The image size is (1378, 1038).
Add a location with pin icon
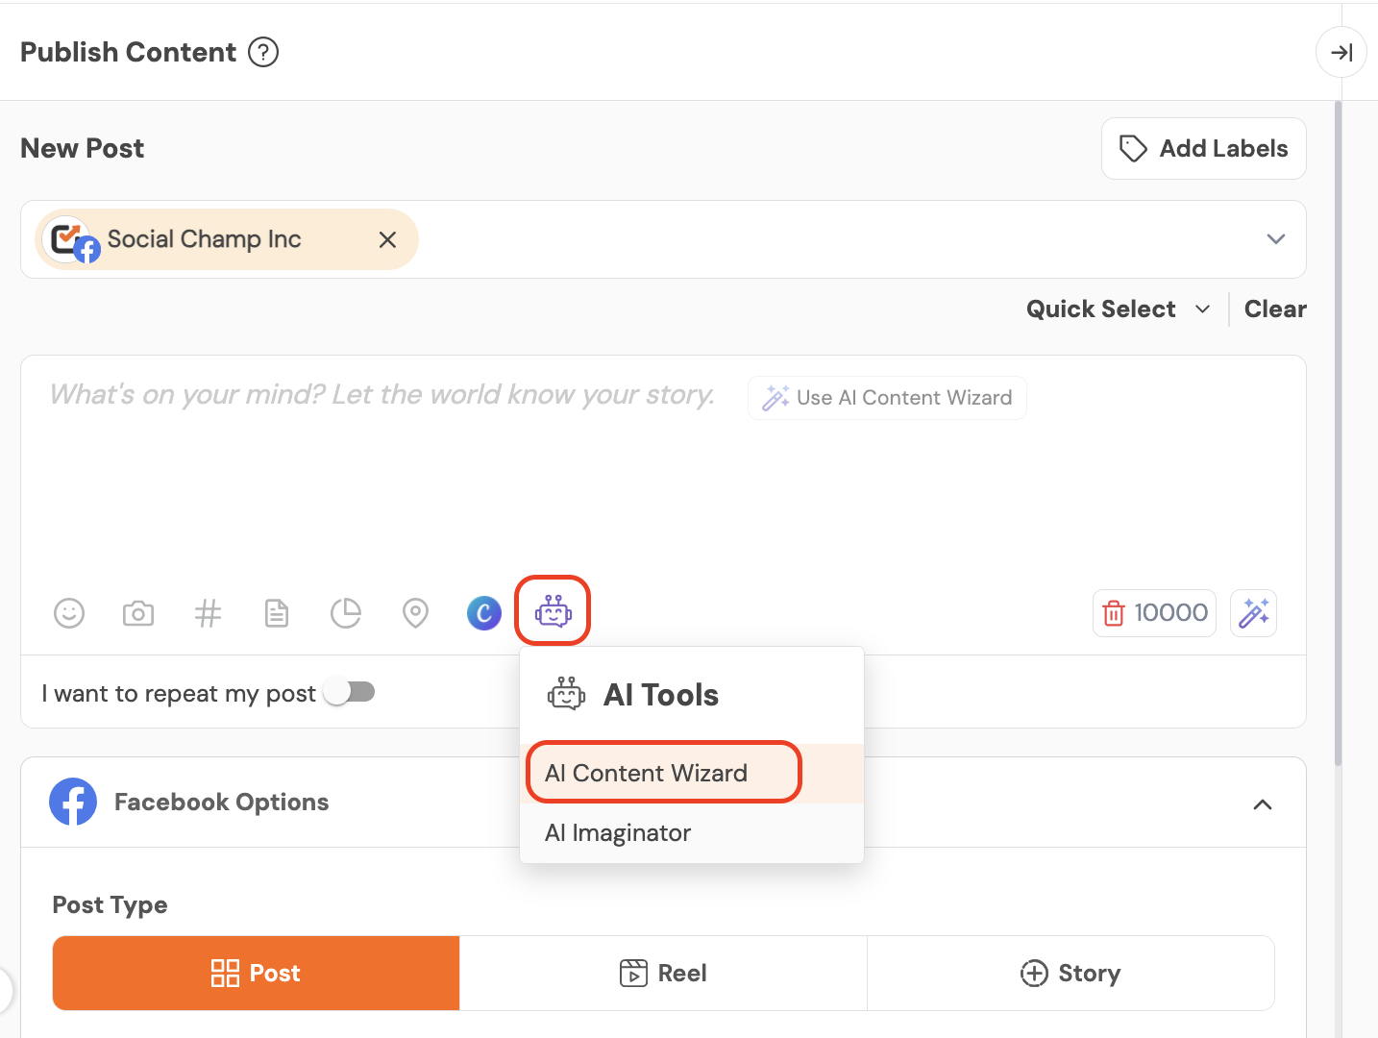(x=415, y=613)
